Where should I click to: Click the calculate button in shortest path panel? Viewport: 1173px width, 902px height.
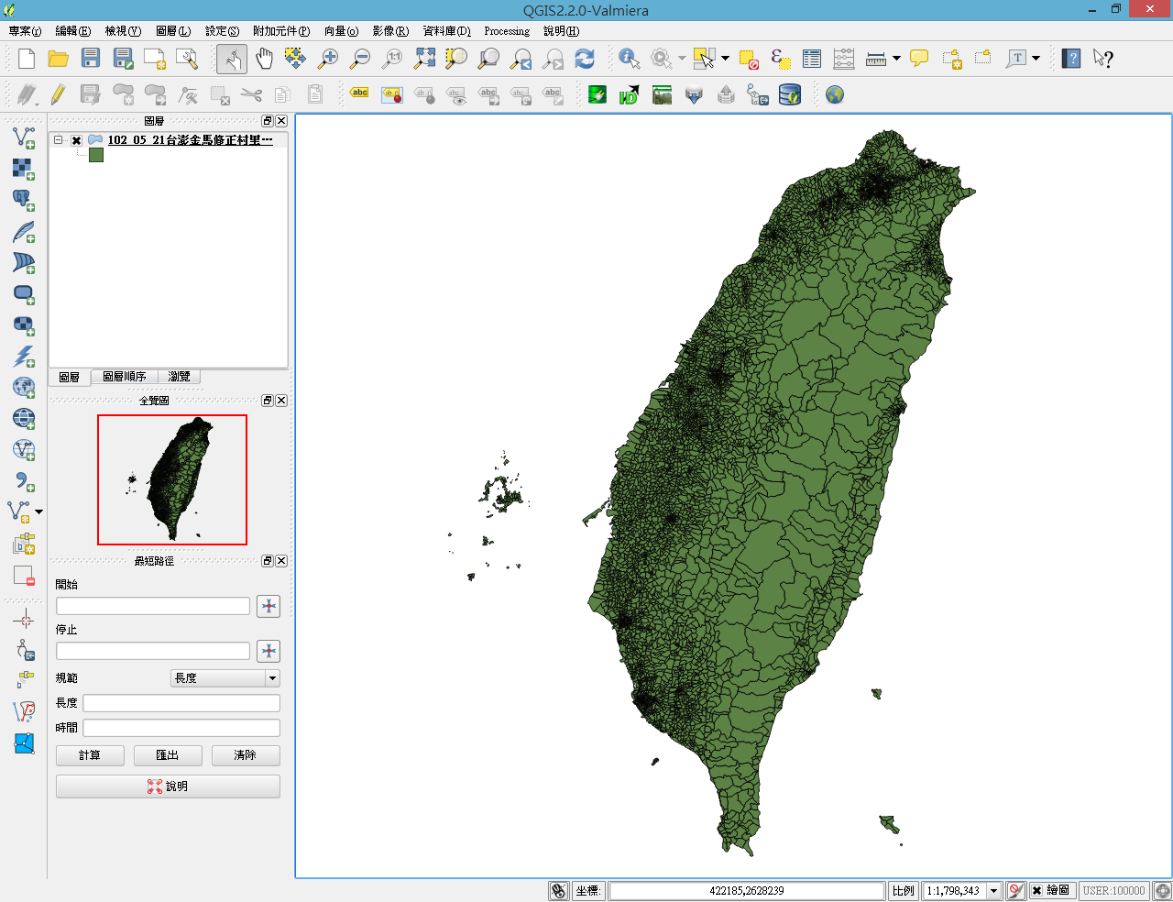(x=90, y=755)
